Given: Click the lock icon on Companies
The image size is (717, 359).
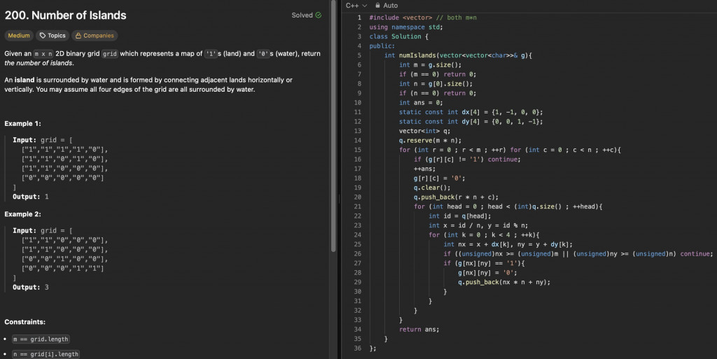Looking at the screenshot, I should point(78,36).
